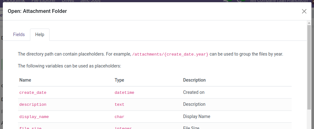Click the 'Created on' description cell

194,92
